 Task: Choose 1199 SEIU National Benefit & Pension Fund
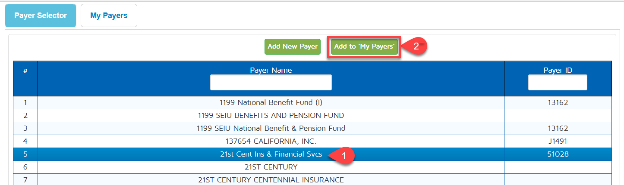tap(271, 128)
